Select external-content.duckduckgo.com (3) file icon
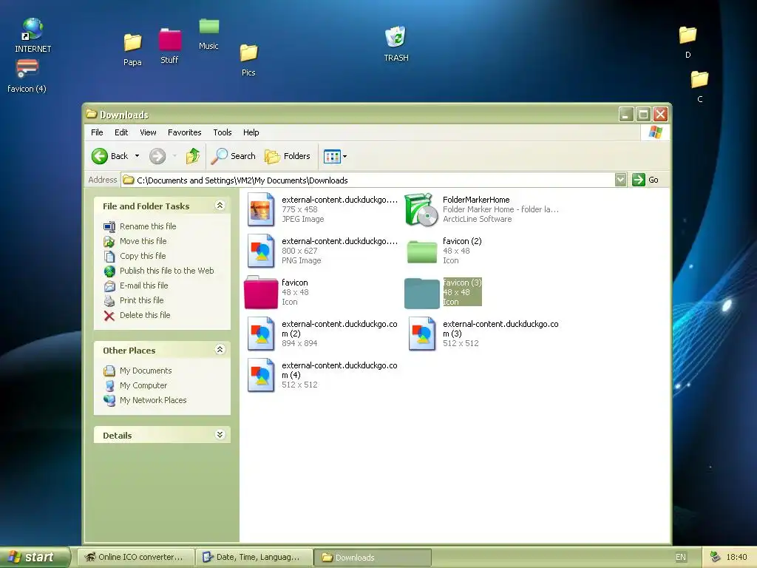The image size is (757, 568). point(421,334)
